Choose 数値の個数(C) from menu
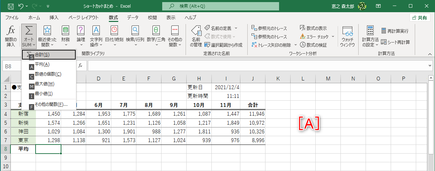Viewport: 435px width, 171px height. (48, 74)
